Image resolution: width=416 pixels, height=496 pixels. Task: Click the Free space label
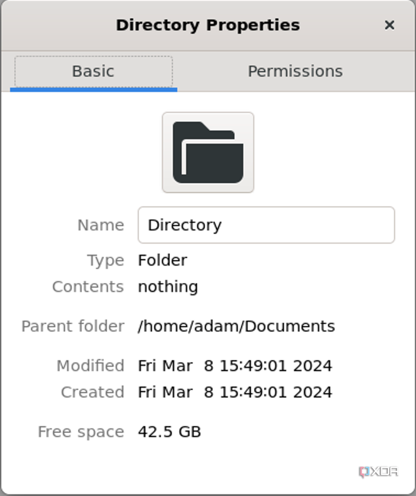(80, 431)
